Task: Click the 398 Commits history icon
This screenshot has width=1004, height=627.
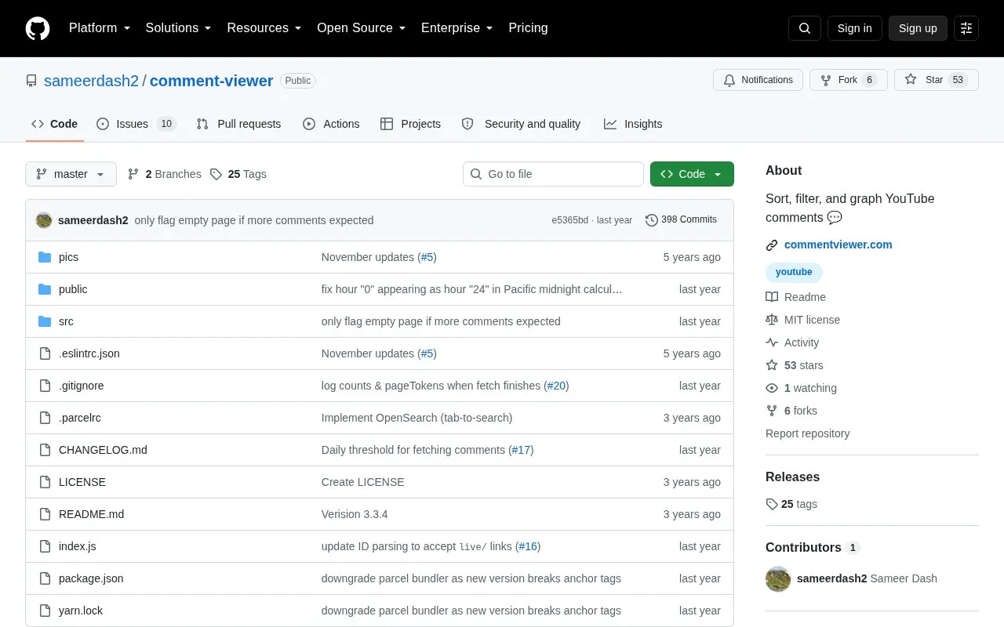Action: 652,220
